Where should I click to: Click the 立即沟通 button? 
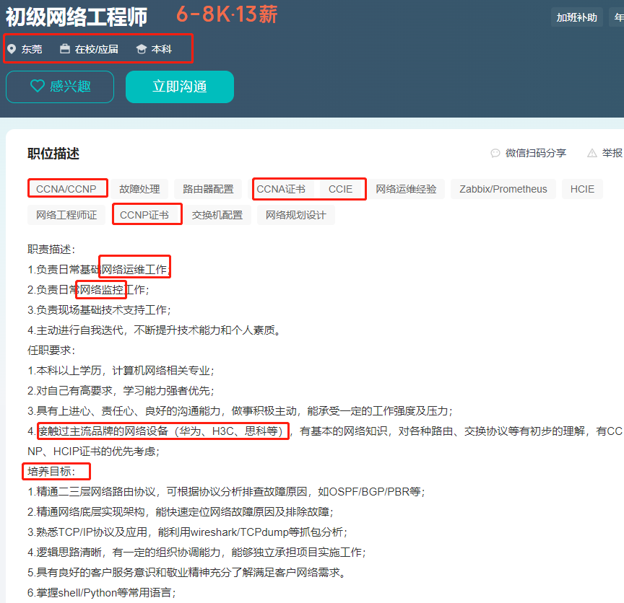tap(180, 87)
